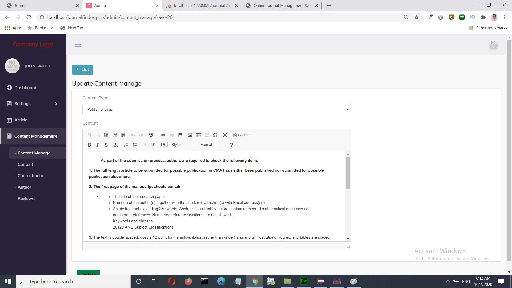Open the Format dropdown
This screenshot has width=512, height=288.
click(212, 145)
